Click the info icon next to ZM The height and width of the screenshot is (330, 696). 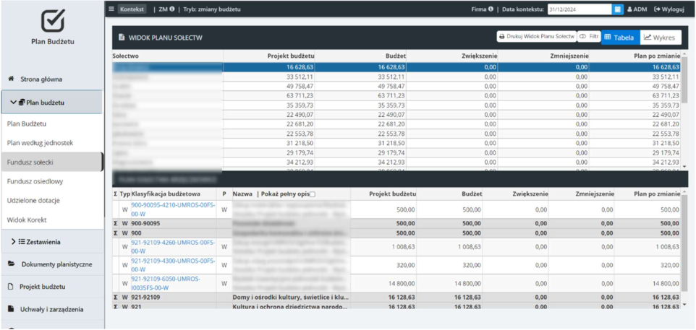tap(171, 9)
